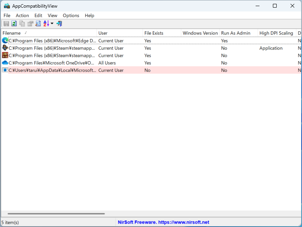302x227 pixels.
Task: Click the OneDrive cloud icon in list
Action: pos(5,63)
